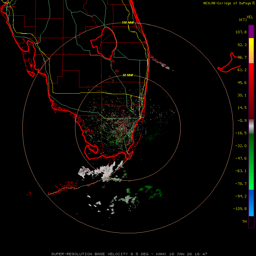Click the TH threshold label
The width and height of the screenshot is (256, 256).
tap(244, 222)
